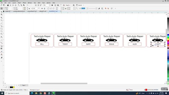Expand the Undo history dropdown arrow
169x95 pixels.
29,5
